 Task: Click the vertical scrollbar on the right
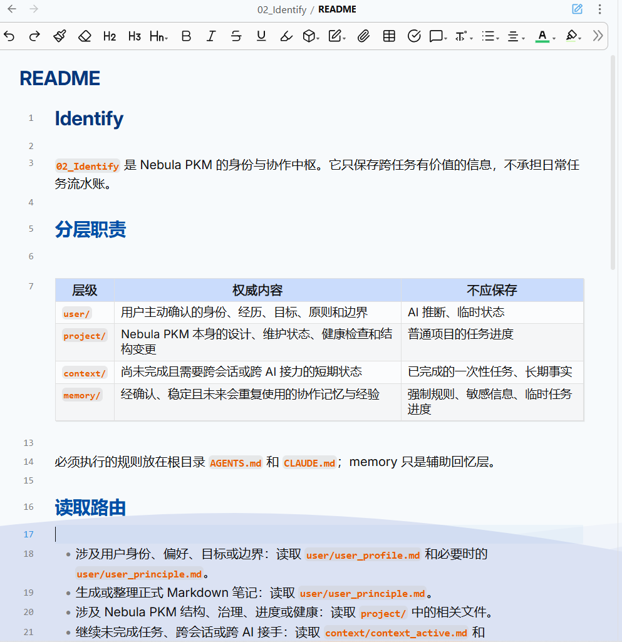click(613, 163)
